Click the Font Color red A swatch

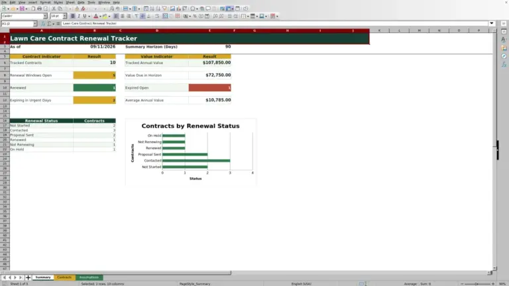(x=96, y=16)
